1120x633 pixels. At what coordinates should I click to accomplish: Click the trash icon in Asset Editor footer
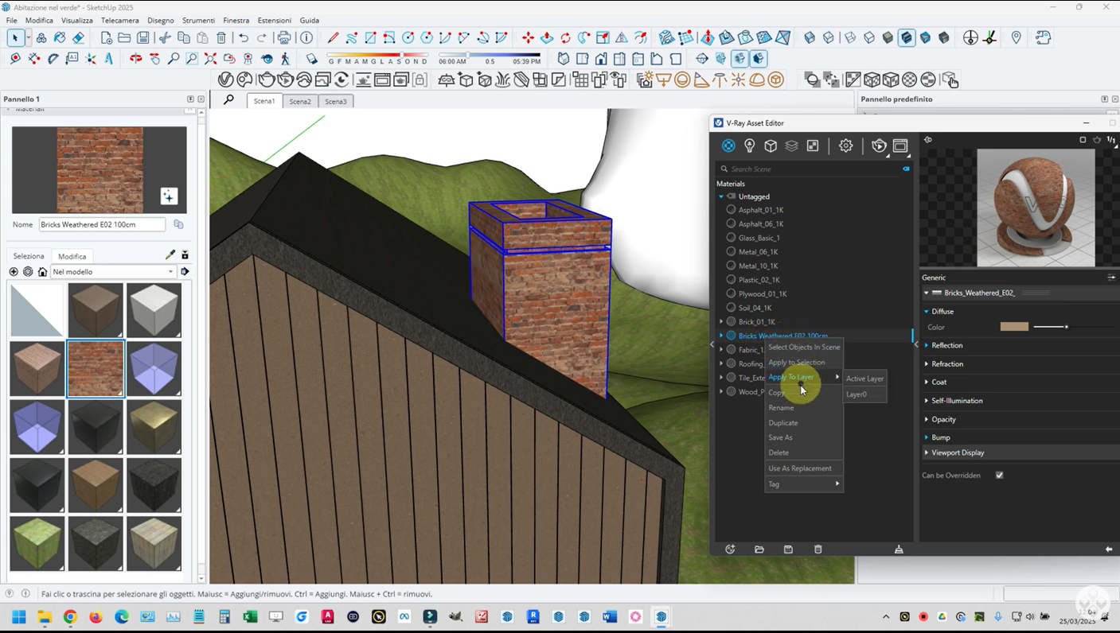(818, 550)
